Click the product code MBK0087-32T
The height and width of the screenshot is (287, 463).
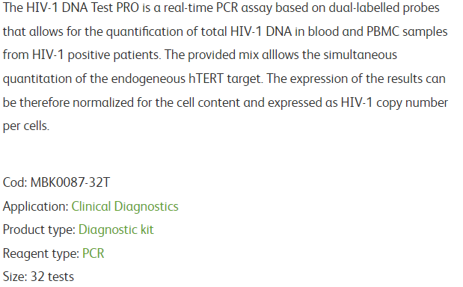pos(70,182)
